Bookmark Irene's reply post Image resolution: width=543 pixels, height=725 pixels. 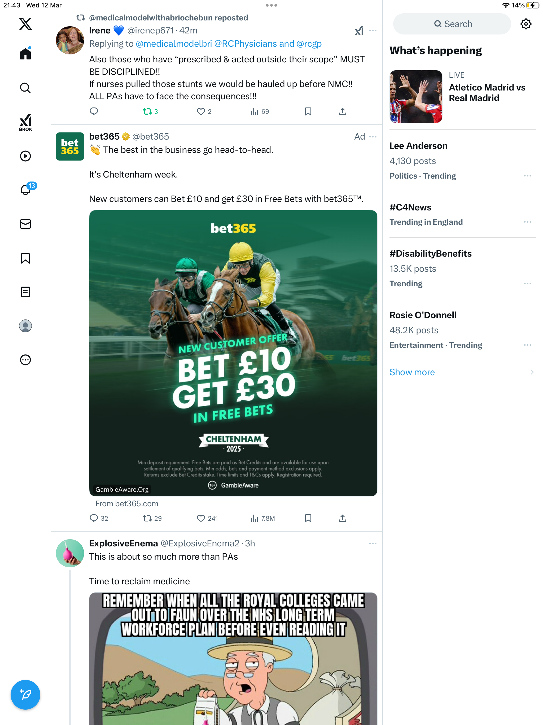point(308,111)
